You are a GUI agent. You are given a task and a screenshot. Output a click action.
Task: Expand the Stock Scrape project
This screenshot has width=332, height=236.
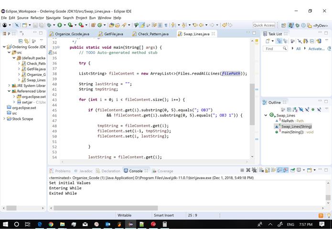pyautogui.click(x=4, y=119)
